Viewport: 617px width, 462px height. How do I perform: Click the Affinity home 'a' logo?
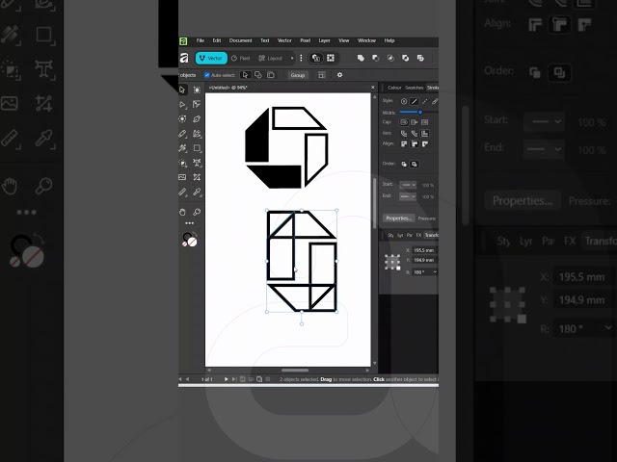(x=184, y=58)
